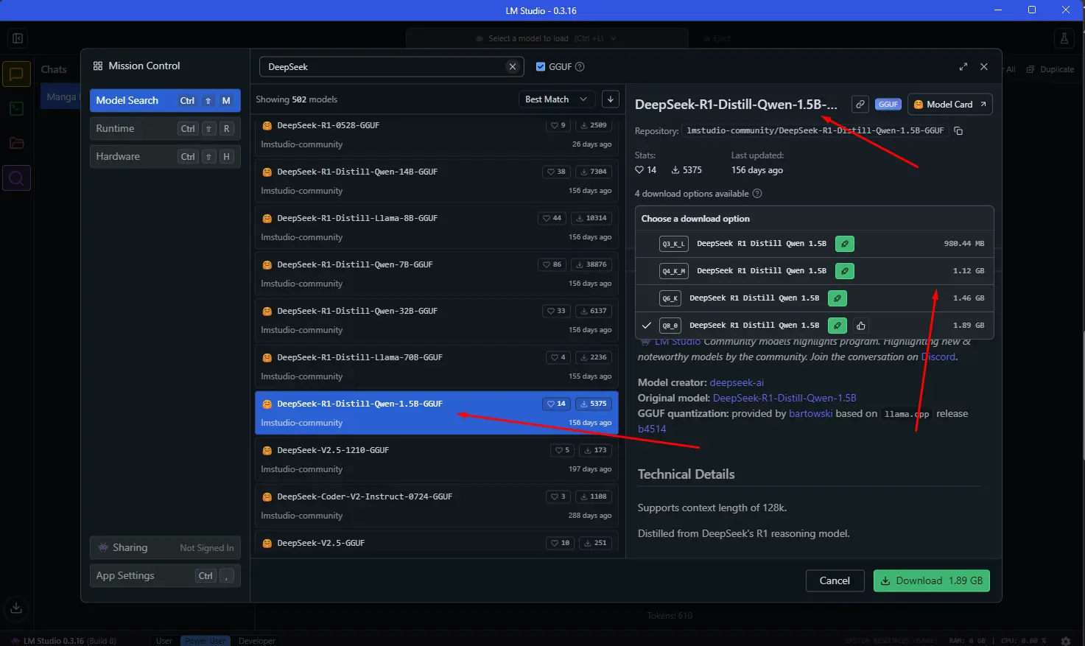Close the Mission Control dialog
The image size is (1085, 646).
coord(984,66)
